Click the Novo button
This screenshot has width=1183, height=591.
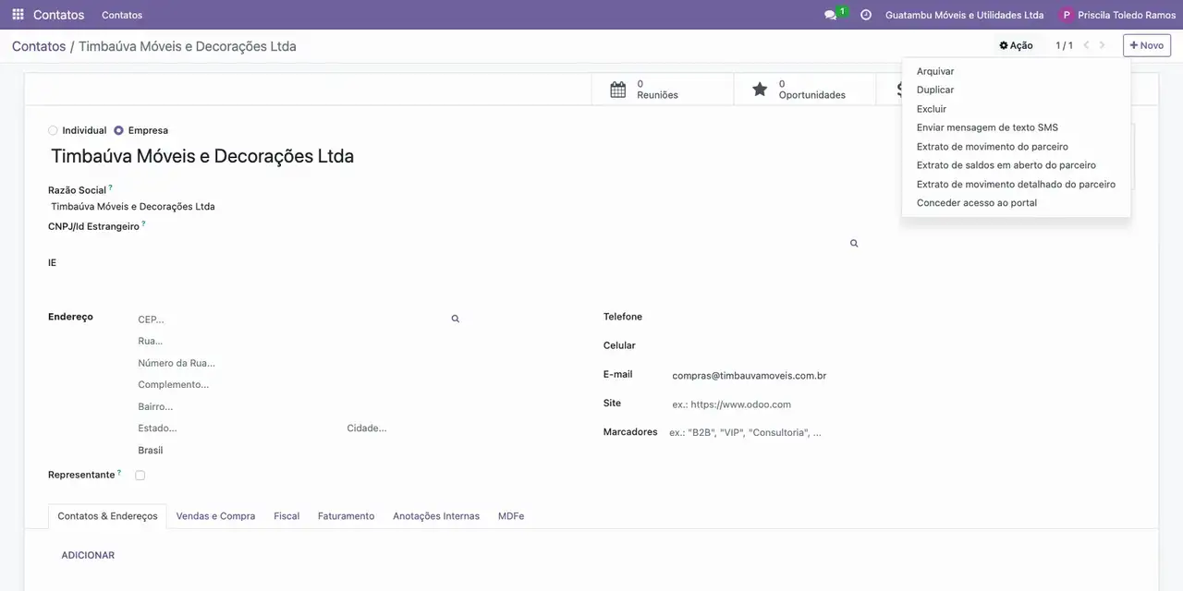point(1147,45)
